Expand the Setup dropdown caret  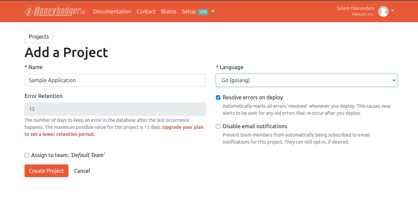(214, 11)
